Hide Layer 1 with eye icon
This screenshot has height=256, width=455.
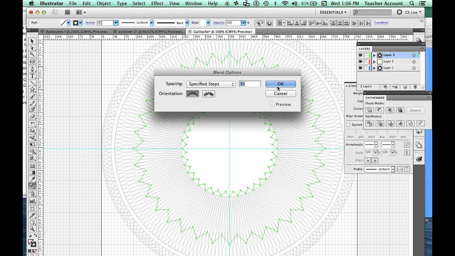(x=360, y=68)
